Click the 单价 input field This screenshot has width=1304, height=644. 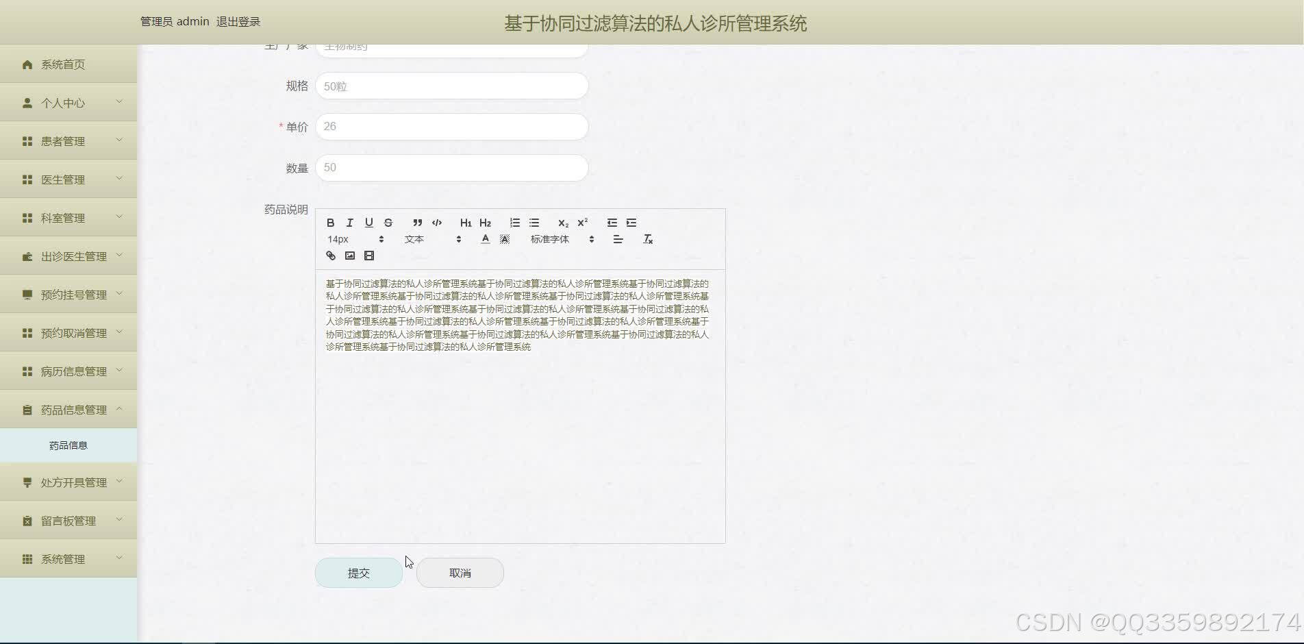(452, 127)
